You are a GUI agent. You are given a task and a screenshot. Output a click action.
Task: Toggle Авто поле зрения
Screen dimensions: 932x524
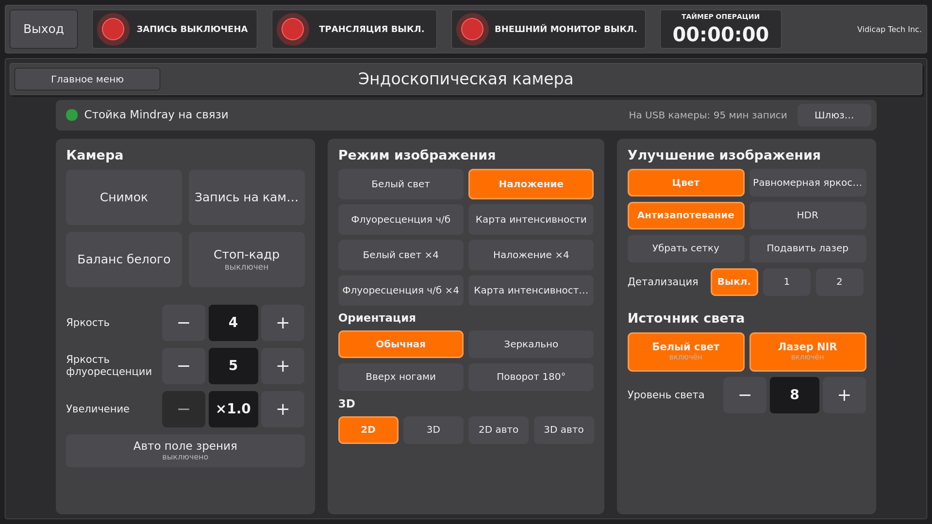click(185, 451)
